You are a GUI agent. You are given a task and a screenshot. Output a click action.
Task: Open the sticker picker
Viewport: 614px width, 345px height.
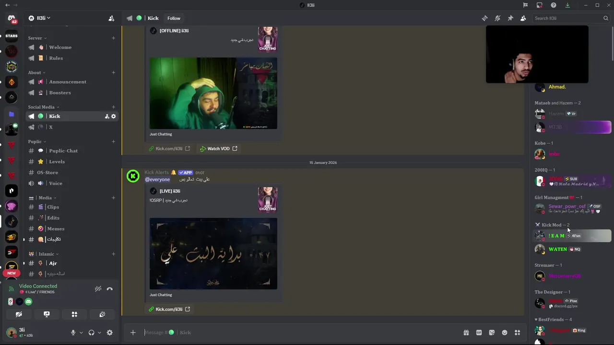click(x=492, y=333)
